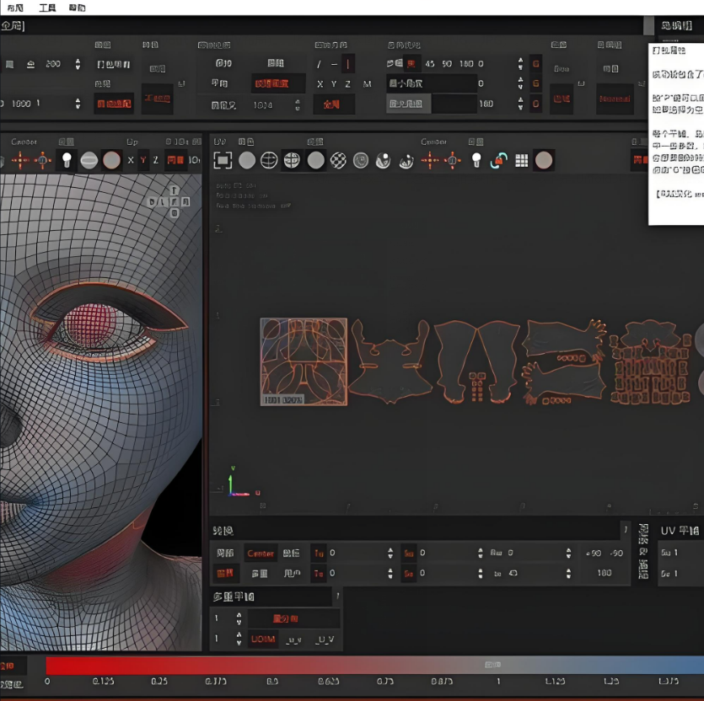
Task: Toggle the X axis in the 3D viewport toolbar
Action: (x=131, y=160)
